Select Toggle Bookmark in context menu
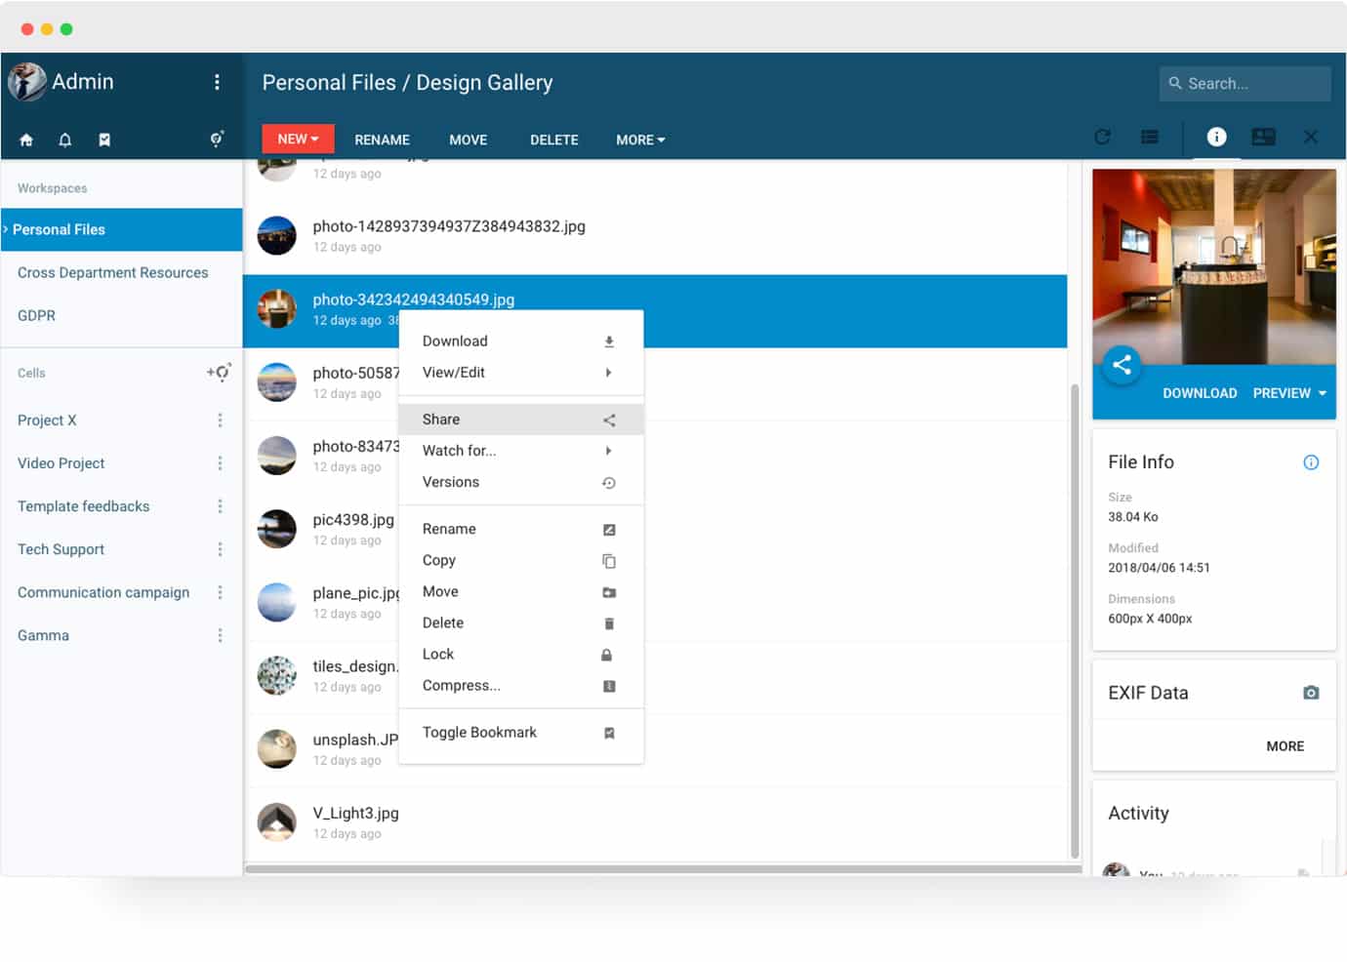Screen dimensions: 1347x962 479,733
